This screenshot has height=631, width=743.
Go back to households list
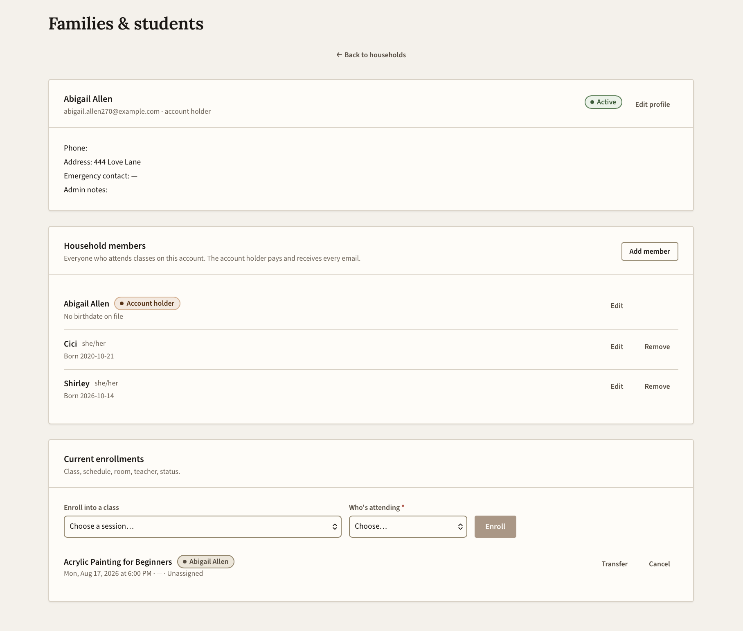click(x=371, y=55)
